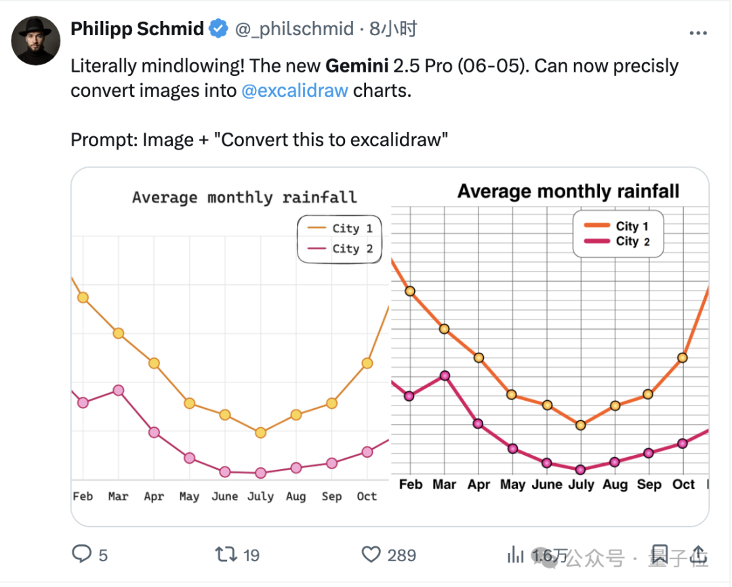The image size is (732, 587).
Task: Bookmark the tweet with the bookmark icon
Action: click(x=661, y=555)
